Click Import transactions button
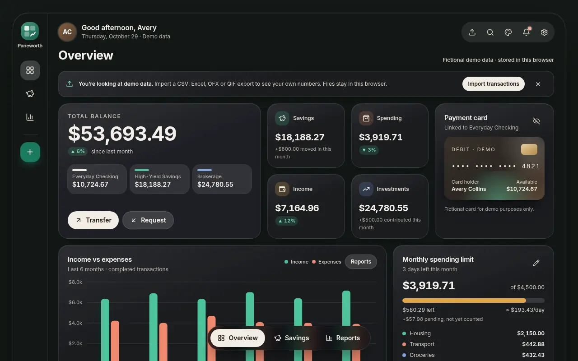 pyautogui.click(x=494, y=84)
